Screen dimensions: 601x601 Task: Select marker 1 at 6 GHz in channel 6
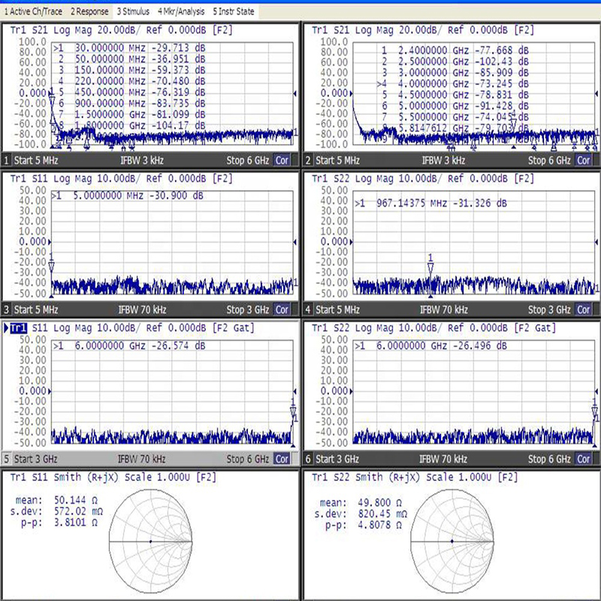point(594,412)
